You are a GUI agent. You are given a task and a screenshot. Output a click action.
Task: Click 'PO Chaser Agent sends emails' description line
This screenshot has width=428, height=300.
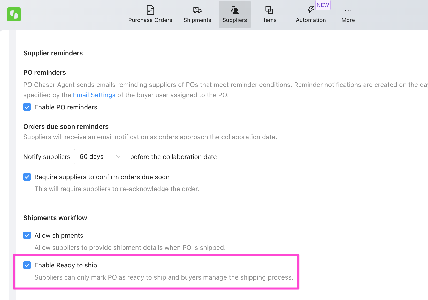[x=226, y=85]
